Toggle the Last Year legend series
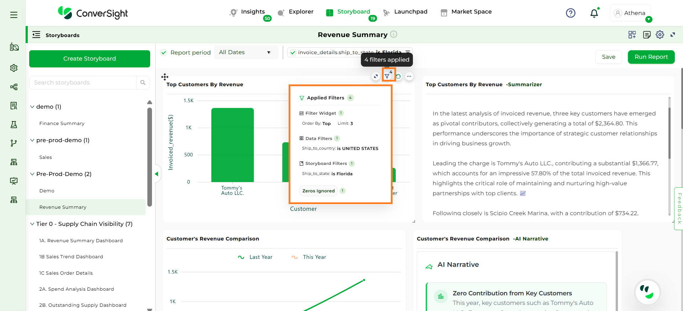 click(x=255, y=257)
